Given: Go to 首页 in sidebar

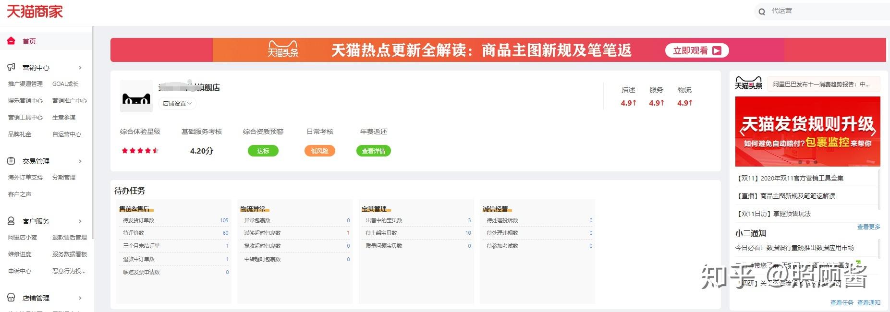Looking at the screenshot, I should point(29,41).
